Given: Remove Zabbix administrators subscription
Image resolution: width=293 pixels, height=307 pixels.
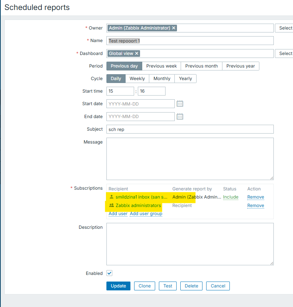Looking at the screenshot, I should click(256, 206).
